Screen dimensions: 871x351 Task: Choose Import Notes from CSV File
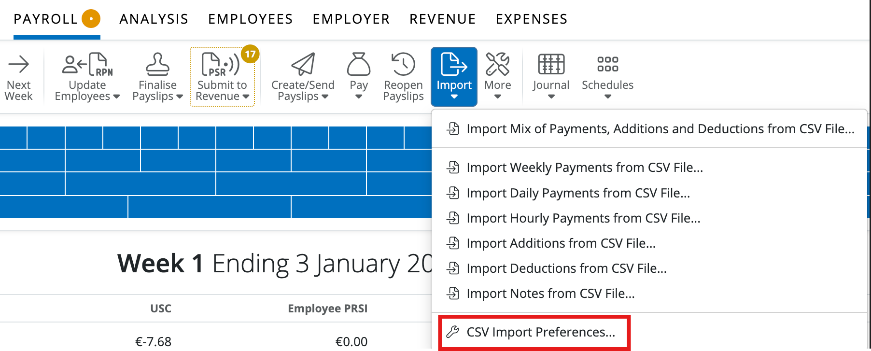[550, 293]
